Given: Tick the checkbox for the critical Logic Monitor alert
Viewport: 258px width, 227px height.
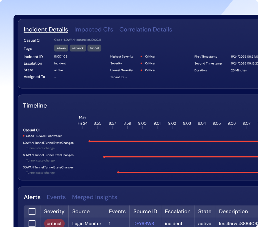Looking at the screenshot, I should 32,224.
